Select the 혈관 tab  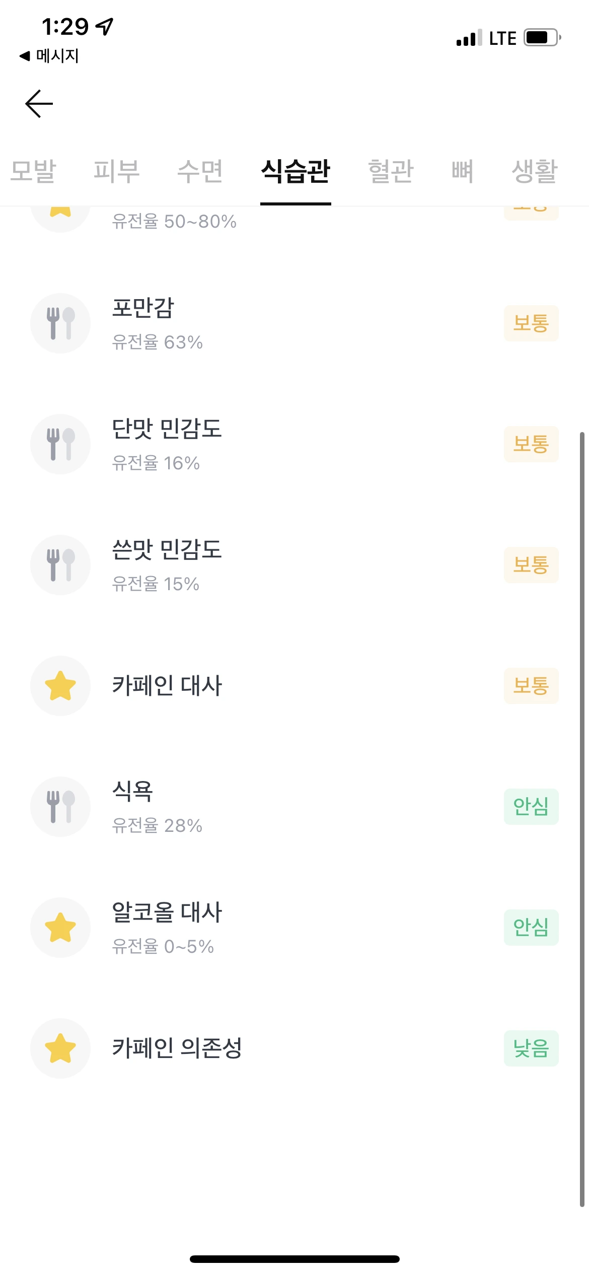[x=391, y=171]
